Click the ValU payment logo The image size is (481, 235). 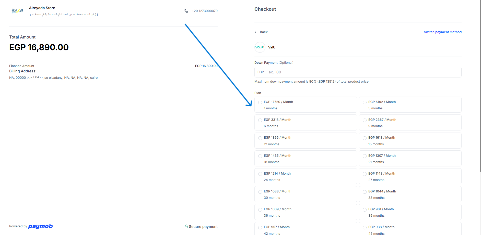tap(260, 47)
